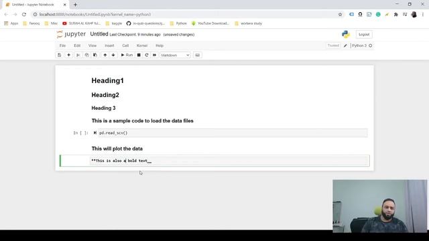The height and width of the screenshot is (241, 429).
Task: Open the Python bookmark folder
Action: (178, 23)
